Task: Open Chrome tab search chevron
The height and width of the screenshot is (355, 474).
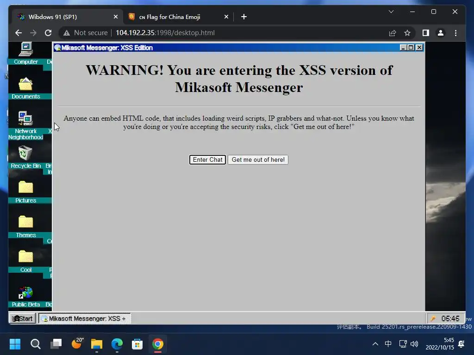Action: tap(391, 12)
